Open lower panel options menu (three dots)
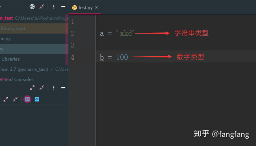The height and width of the screenshot is (146, 256). pos(54,88)
